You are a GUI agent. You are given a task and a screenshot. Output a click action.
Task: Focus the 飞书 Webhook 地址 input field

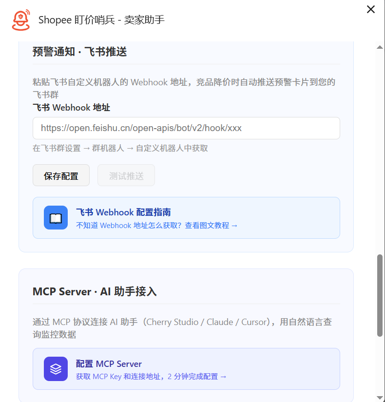[186, 128]
